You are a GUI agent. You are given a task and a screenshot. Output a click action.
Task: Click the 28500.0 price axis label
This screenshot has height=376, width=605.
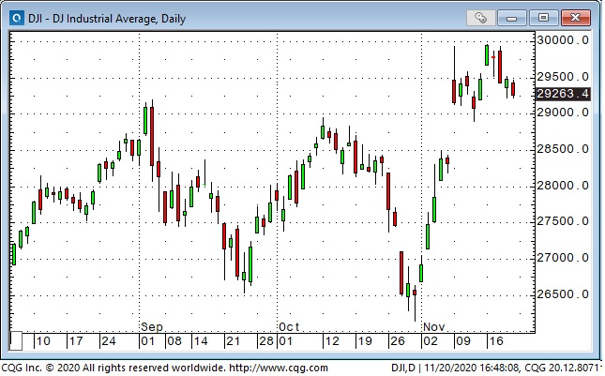click(563, 149)
